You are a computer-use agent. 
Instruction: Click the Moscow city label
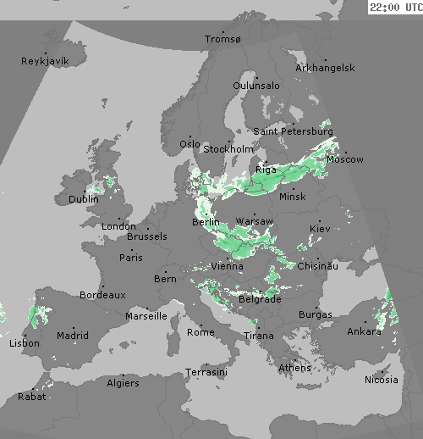(x=345, y=159)
